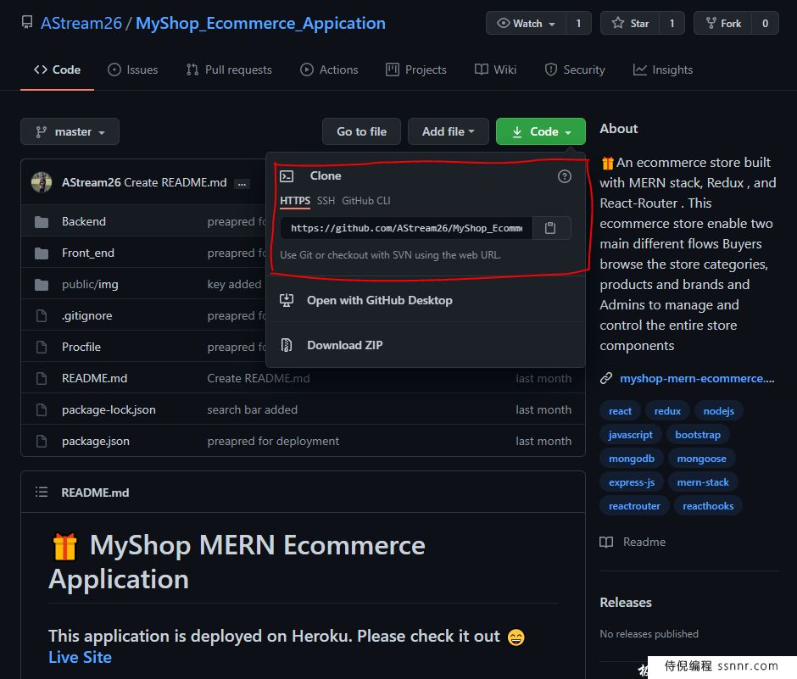Click the reactrouter topic tag
The image size is (797, 679).
pyautogui.click(x=634, y=506)
